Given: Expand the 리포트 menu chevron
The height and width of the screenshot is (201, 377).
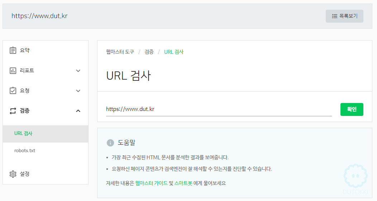Looking at the screenshot, I should (78, 71).
